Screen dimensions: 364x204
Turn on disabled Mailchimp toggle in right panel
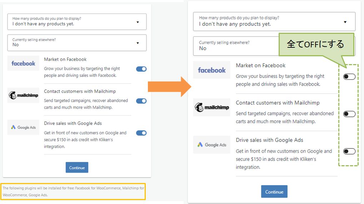[x=349, y=114]
